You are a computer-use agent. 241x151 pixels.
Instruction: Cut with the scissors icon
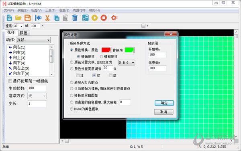coord(47,18)
